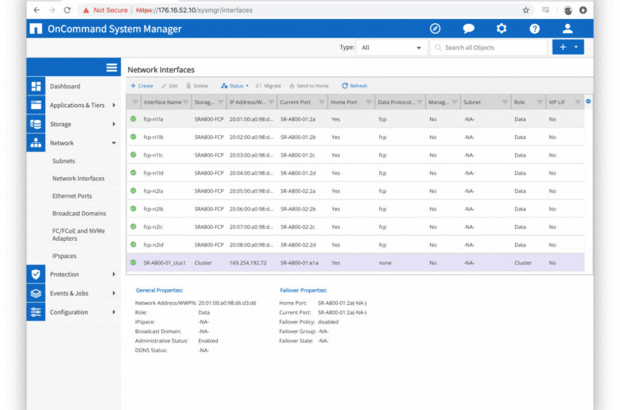The height and width of the screenshot is (410, 620).
Task: Click the Create button
Action: coord(141,86)
